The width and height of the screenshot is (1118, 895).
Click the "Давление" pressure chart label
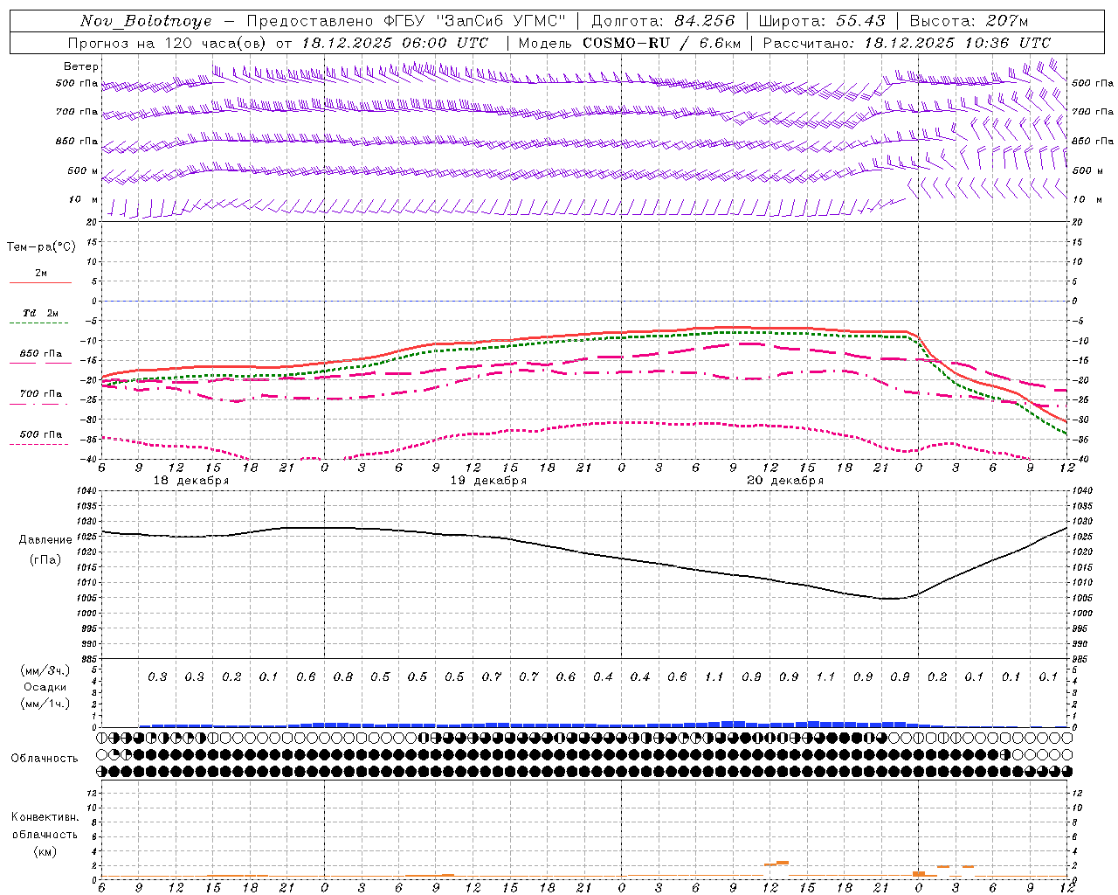(x=45, y=540)
